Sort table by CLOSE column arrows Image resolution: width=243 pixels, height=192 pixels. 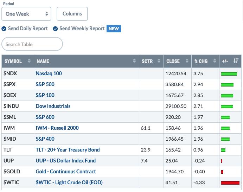click(187, 61)
